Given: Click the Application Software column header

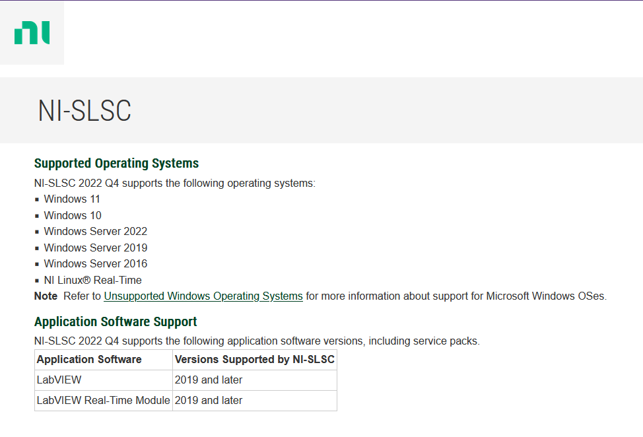Looking at the screenshot, I should pyautogui.click(x=104, y=360).
